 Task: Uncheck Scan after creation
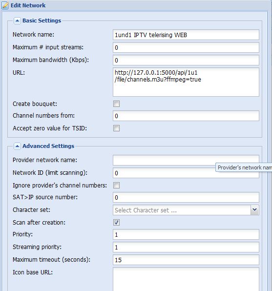pos(116,222)
